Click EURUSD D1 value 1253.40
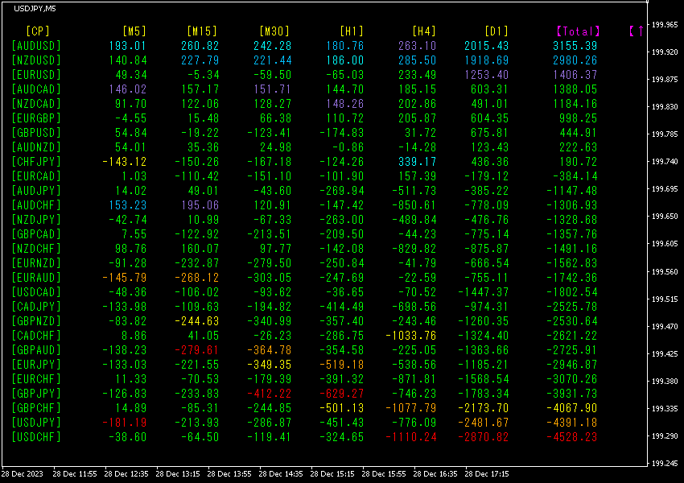The image size is (684, 483). pos(486,75)
